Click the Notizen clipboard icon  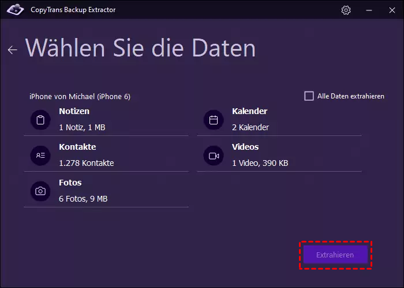click(40, 120)
